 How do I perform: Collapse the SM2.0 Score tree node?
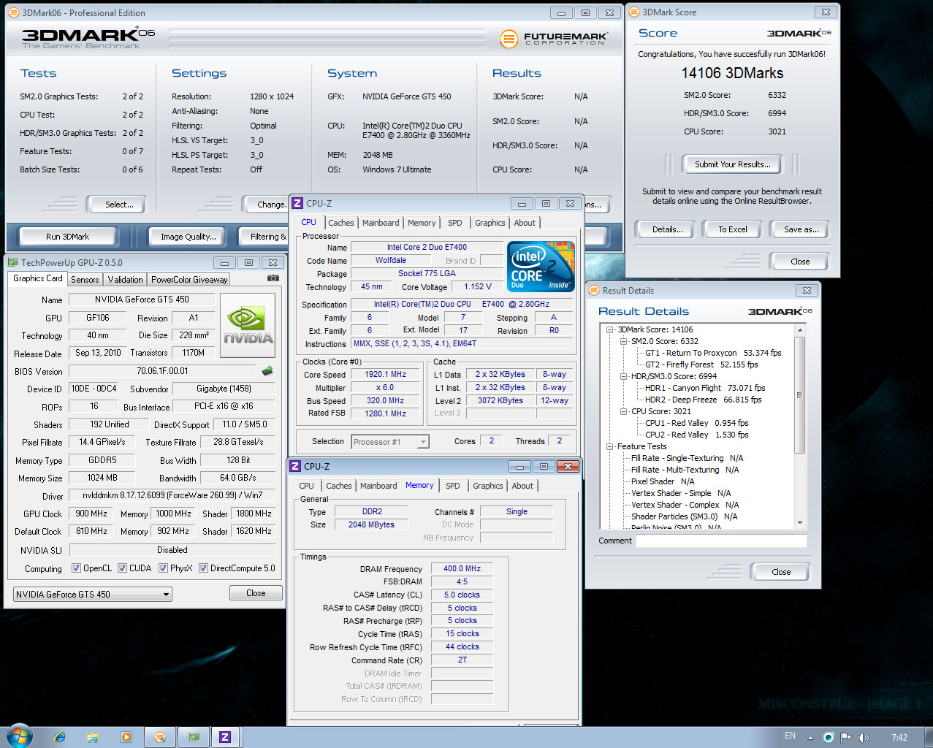click(x=624, y=341)
